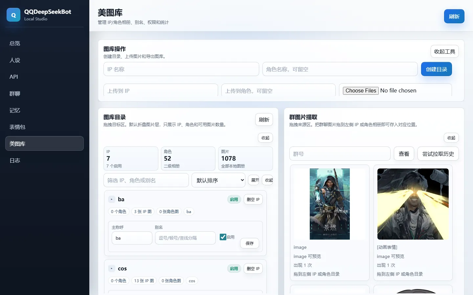473x295 pixels.
Task: Click the cos directory name heading
Action: tap(122, 268)
